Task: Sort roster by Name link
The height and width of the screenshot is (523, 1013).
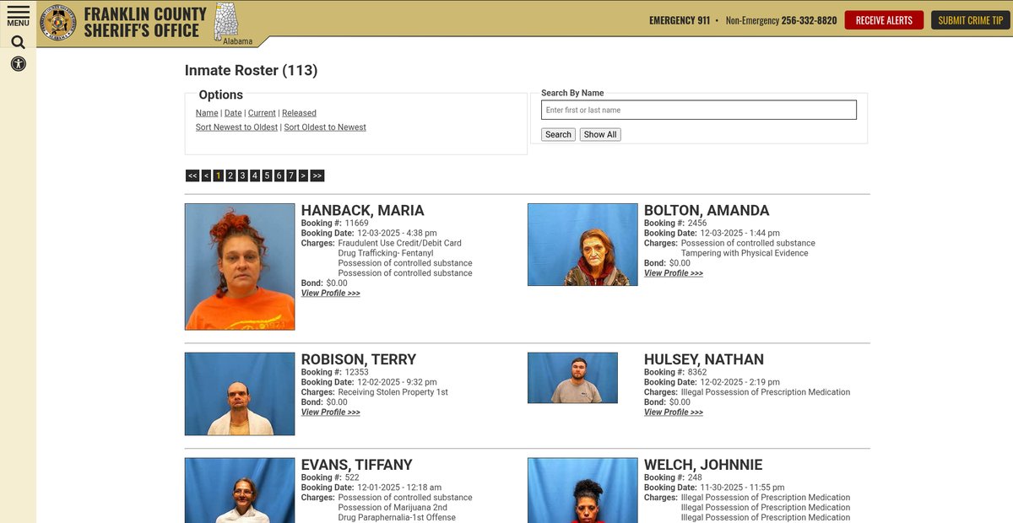Action: 207,113
